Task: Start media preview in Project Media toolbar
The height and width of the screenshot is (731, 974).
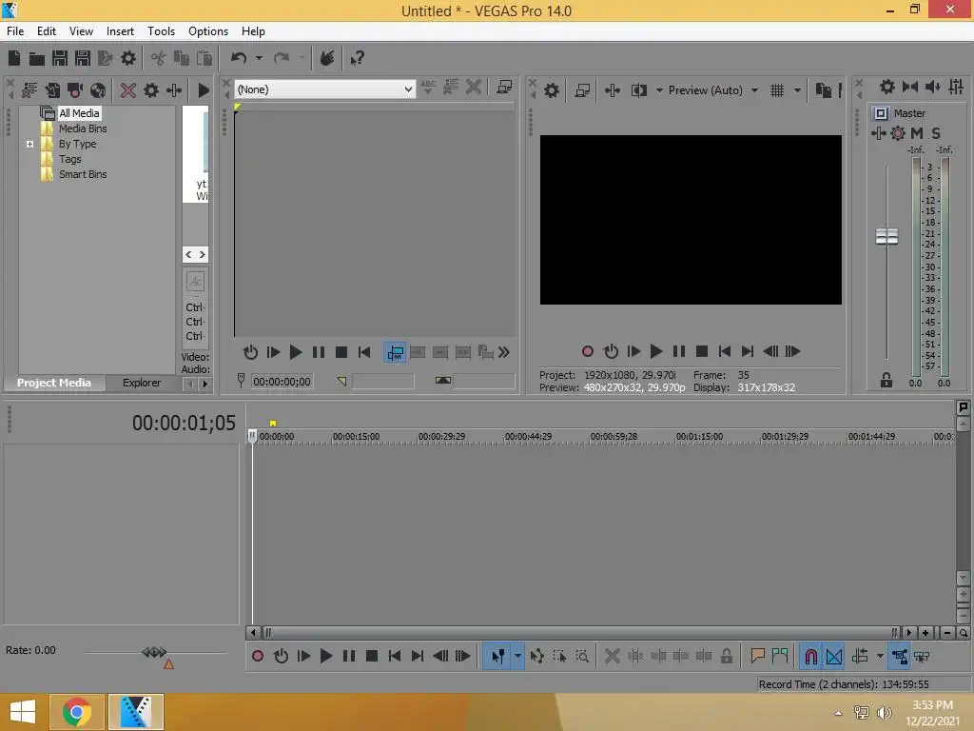Action: (204, 90)
